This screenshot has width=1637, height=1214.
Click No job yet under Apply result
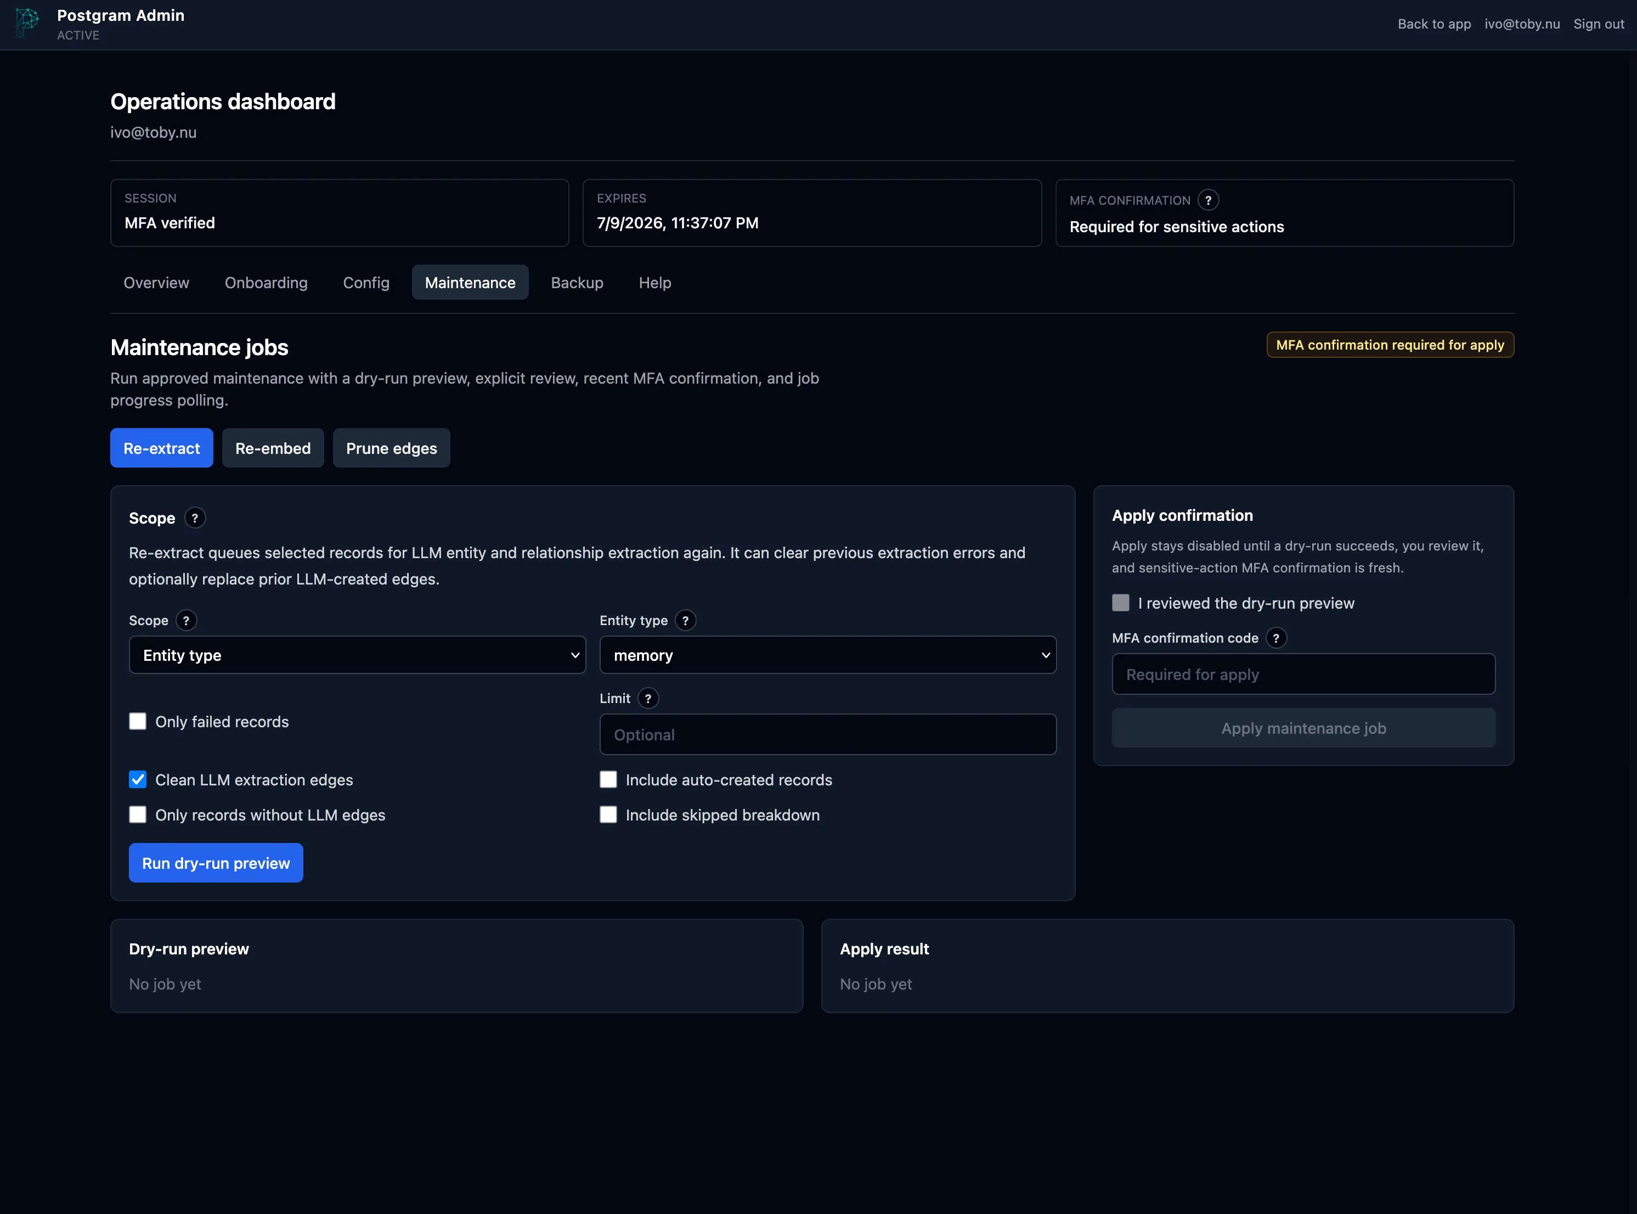tap(876, 985)
